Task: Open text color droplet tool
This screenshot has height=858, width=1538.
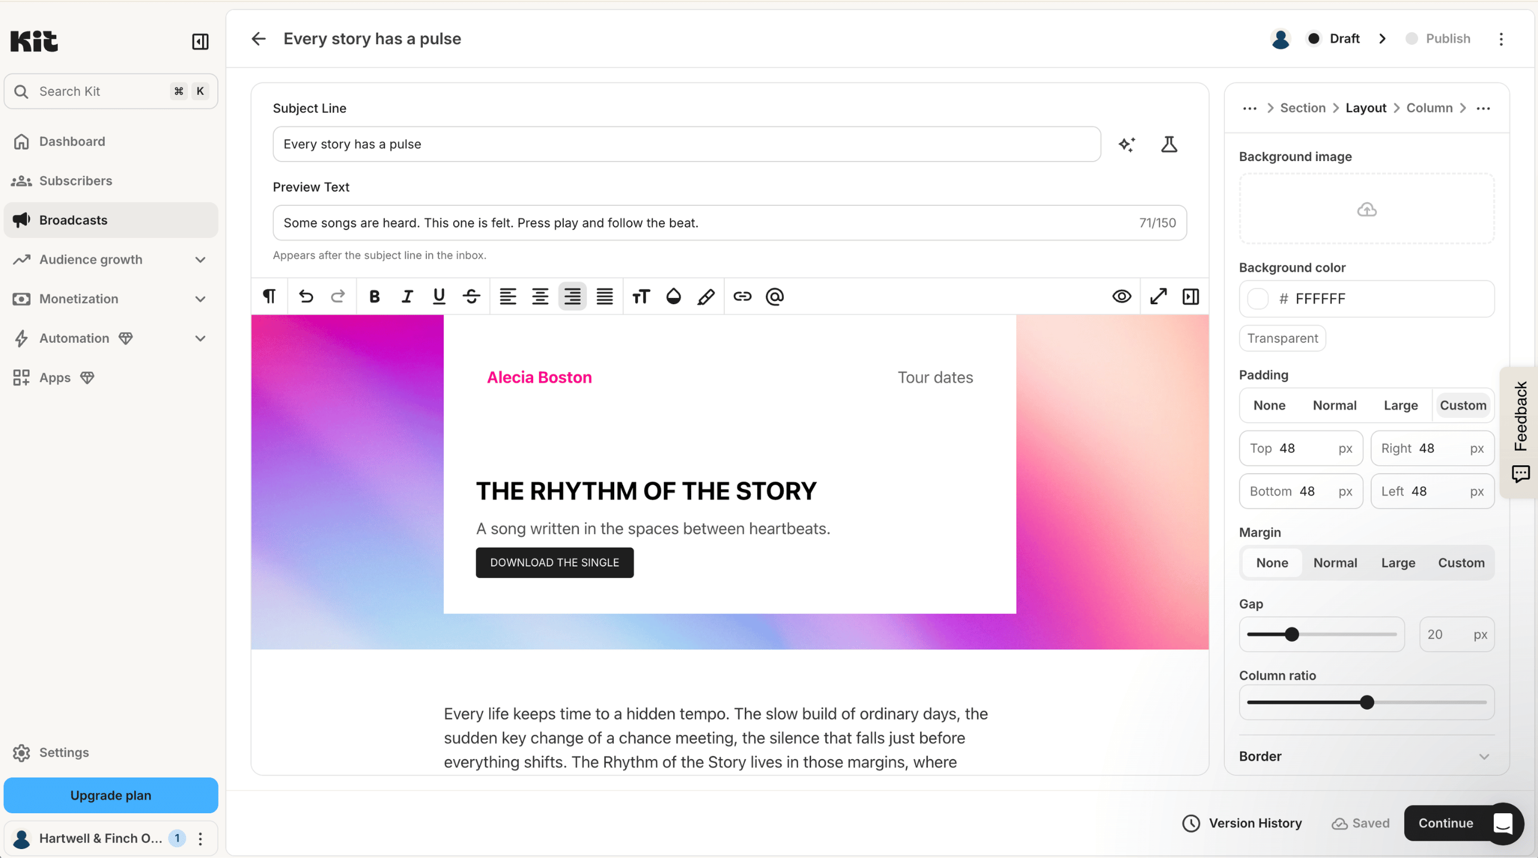Action: [673, 296]
